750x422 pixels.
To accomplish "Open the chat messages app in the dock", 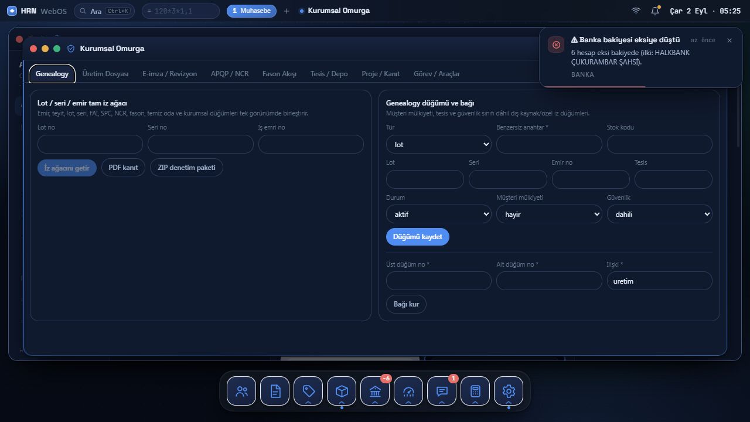I will [x=442, y=391].
